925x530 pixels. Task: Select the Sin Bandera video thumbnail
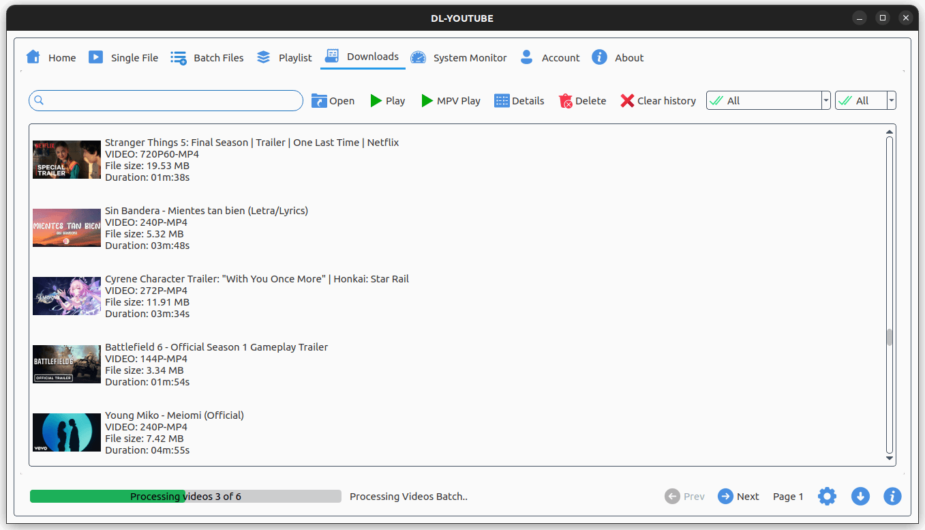point(67,228)
